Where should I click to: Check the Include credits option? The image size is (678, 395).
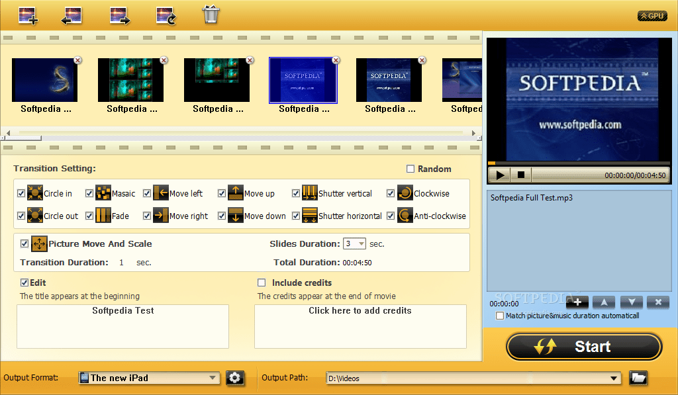point(262,283)
